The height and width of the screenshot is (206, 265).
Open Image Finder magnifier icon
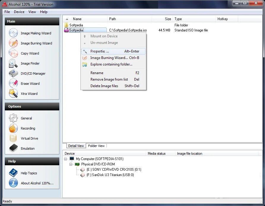point(13,63)
